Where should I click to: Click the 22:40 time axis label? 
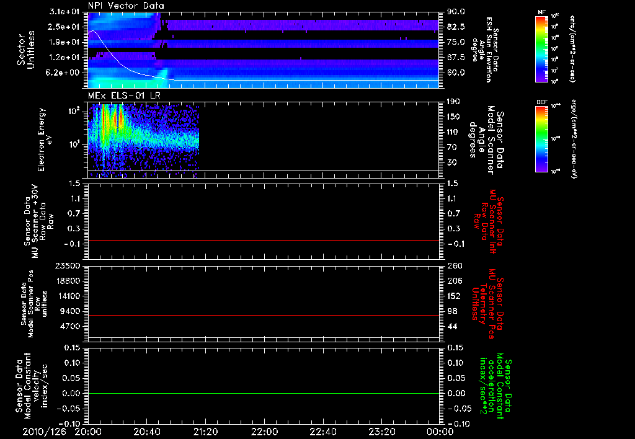pyautogui.click(x=322, y=432)
